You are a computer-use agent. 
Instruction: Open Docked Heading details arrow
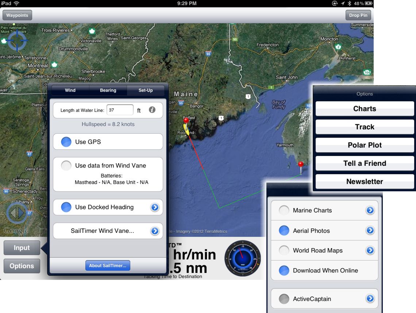coord(155,207)
